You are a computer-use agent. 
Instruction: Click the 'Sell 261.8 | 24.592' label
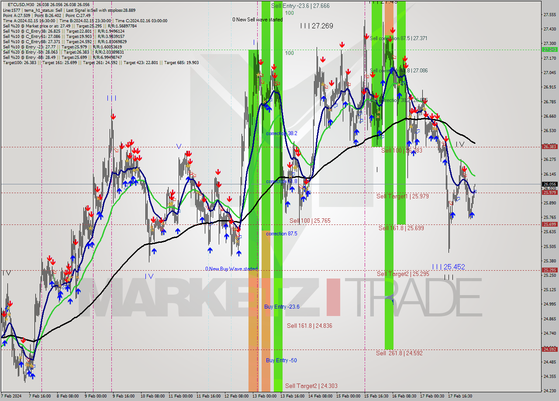(x=399, y=353)
